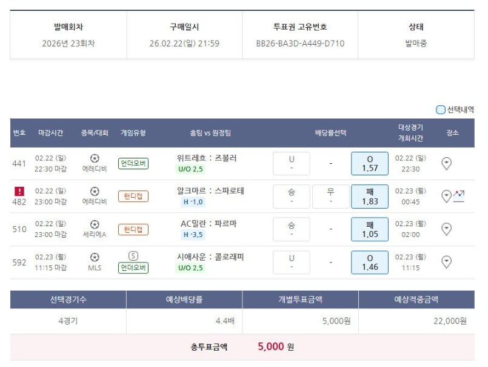
Task: Select 승 for 알크마르 vs 스파로테
Action: [291, 196]
